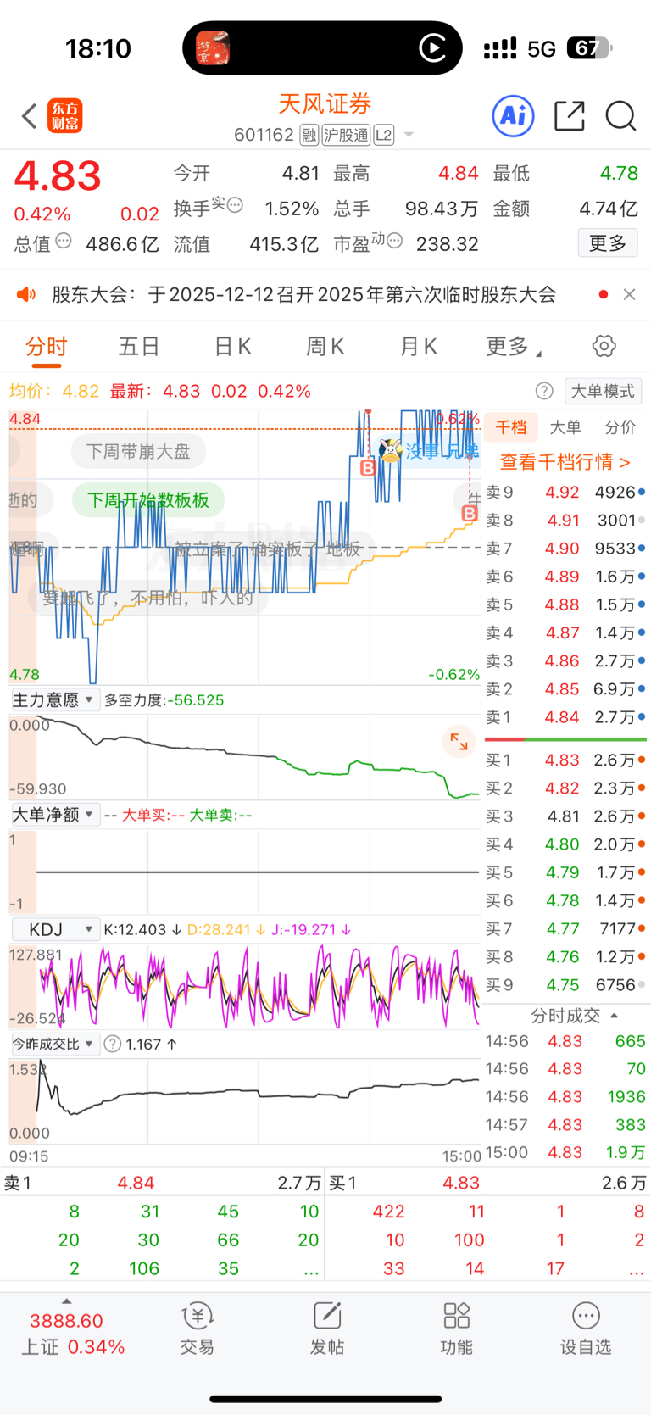The image size is (651, 1415).
Task: Tap the 下周开始数板板 comment bubble
Action: tap(148, 500)
